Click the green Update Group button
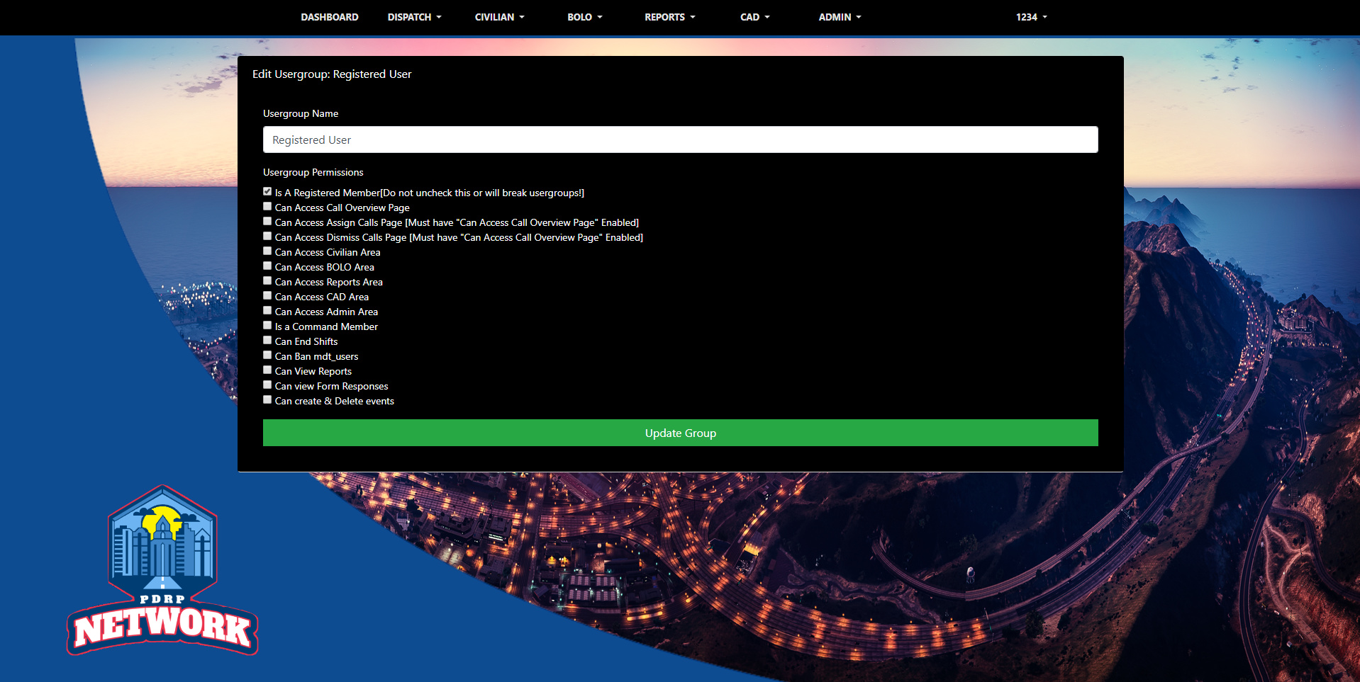This screenshot has width=1360, height=682. pyautogui.click(x=680, y=433)
